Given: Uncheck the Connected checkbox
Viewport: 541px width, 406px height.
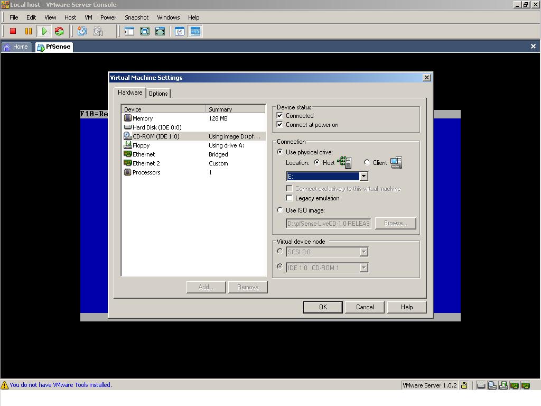Looking at the screenshot, I should pos(280,116).
